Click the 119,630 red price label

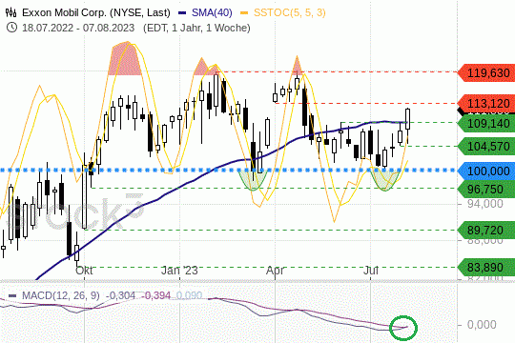pyautogui.click(x=486, y=72)
